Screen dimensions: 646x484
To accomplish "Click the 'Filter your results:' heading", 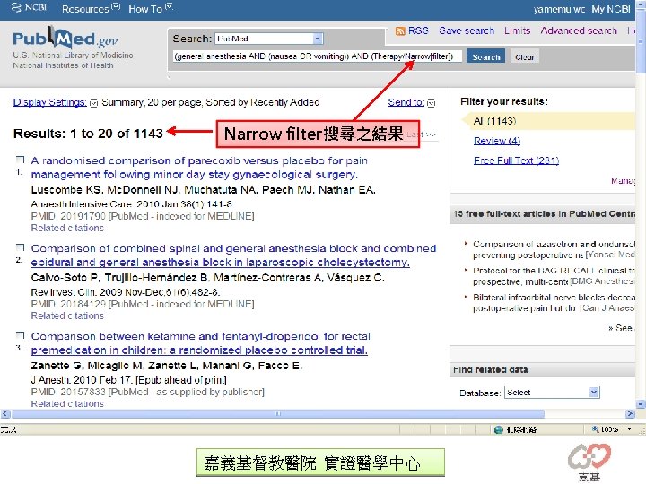I will (504, 101).
